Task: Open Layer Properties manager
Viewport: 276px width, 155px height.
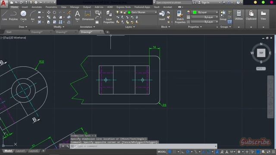Action: tap(109, 17)
